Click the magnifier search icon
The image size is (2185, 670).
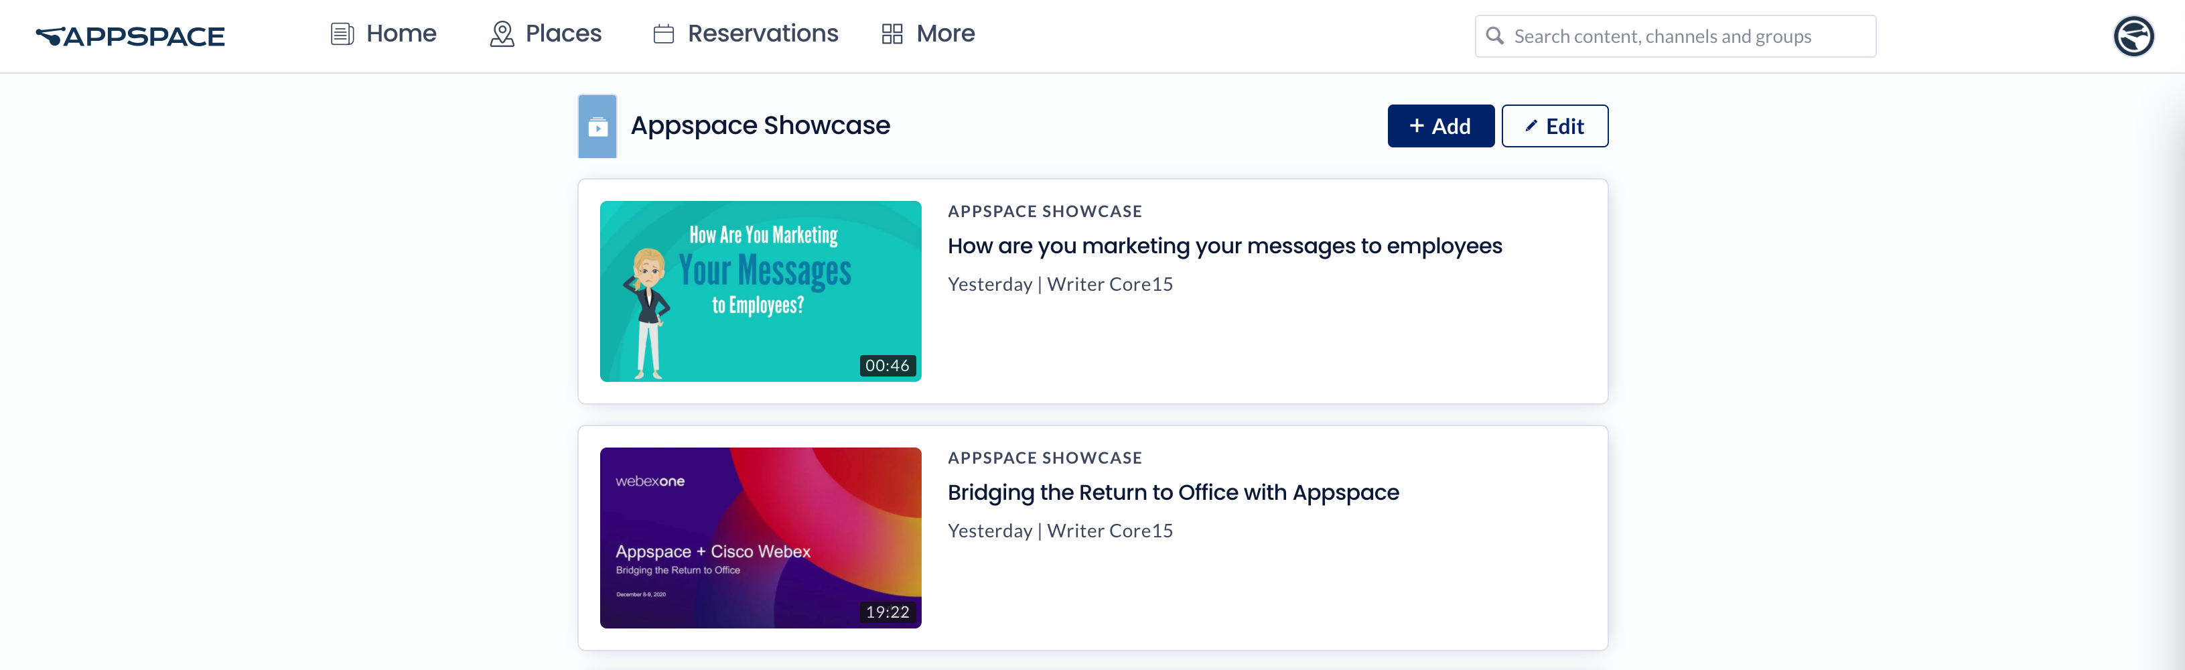(1494, 36)
